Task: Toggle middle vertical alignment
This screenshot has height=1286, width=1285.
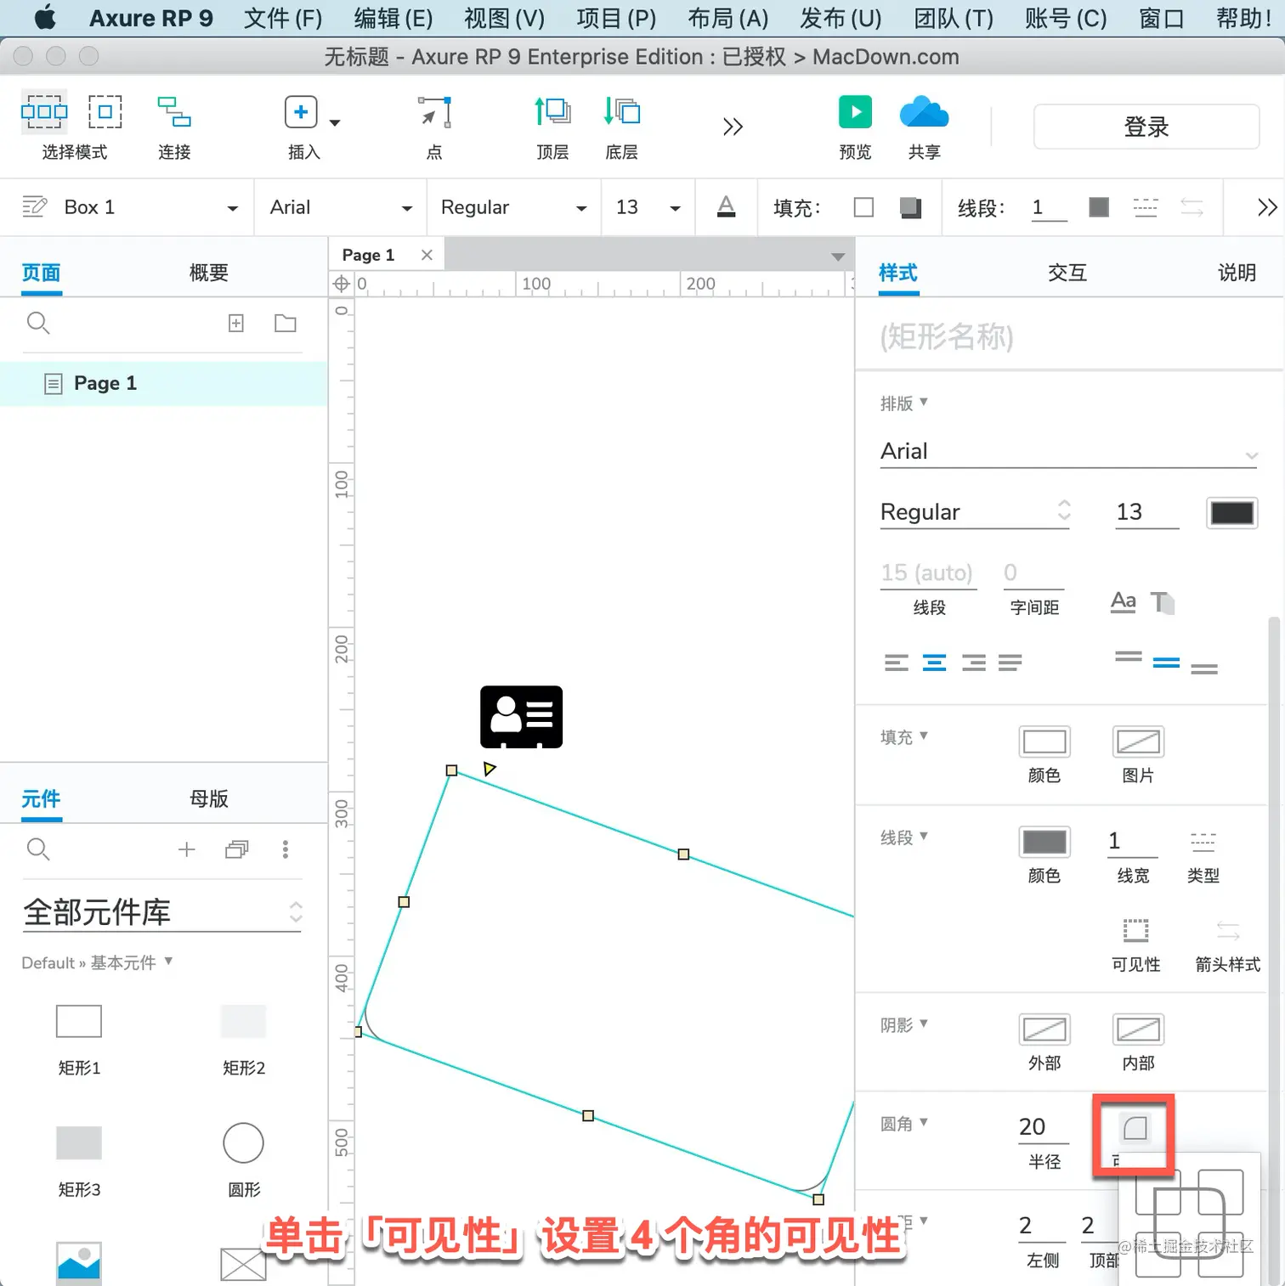Action: pos(1166,663)
